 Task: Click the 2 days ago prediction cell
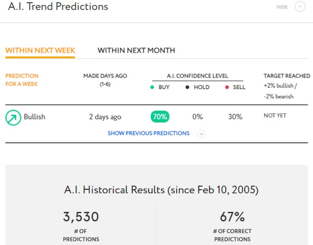click(105, 117)
